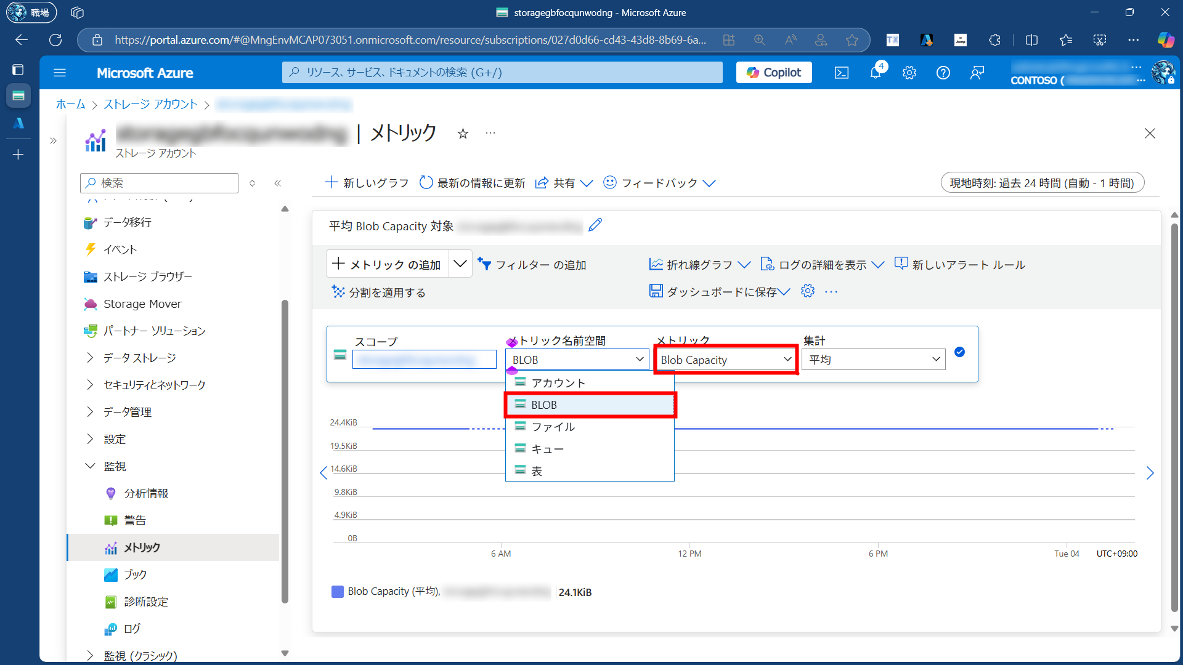Open chart settings gear icon
Viewport: 1183px width, 665px height.
(x=808, y=291)
